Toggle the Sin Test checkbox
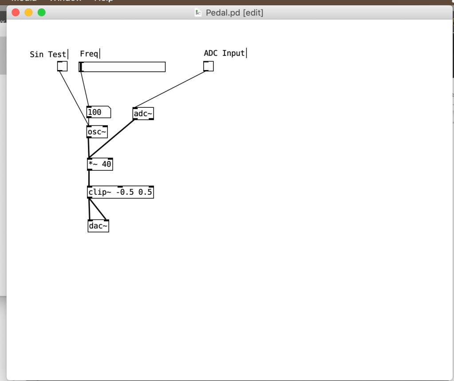The image size is (454, 381). coord(62,67)
